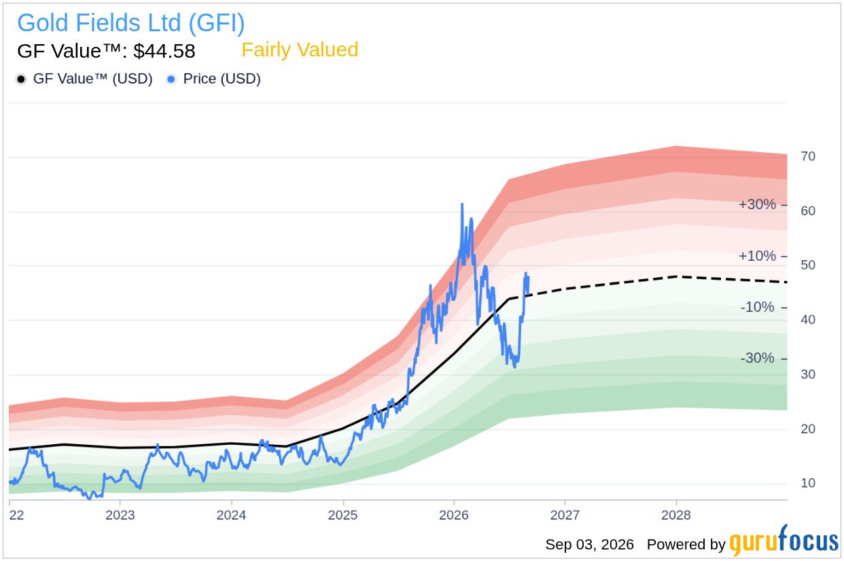
Task: Click the 2025 x-axis label
Action: point(342,515)
